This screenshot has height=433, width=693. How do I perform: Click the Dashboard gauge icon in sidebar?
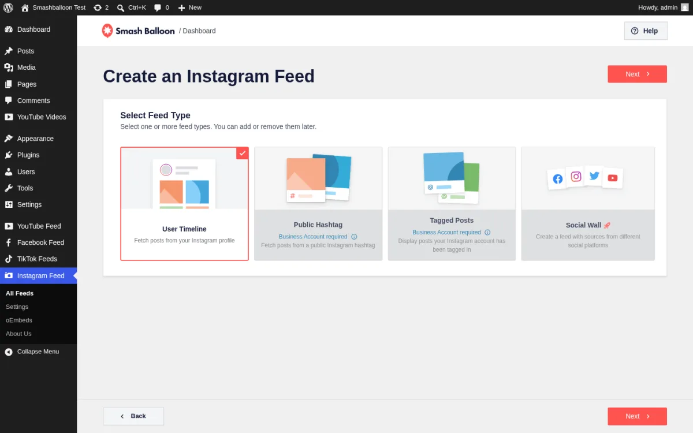click(x=9, y=29)
